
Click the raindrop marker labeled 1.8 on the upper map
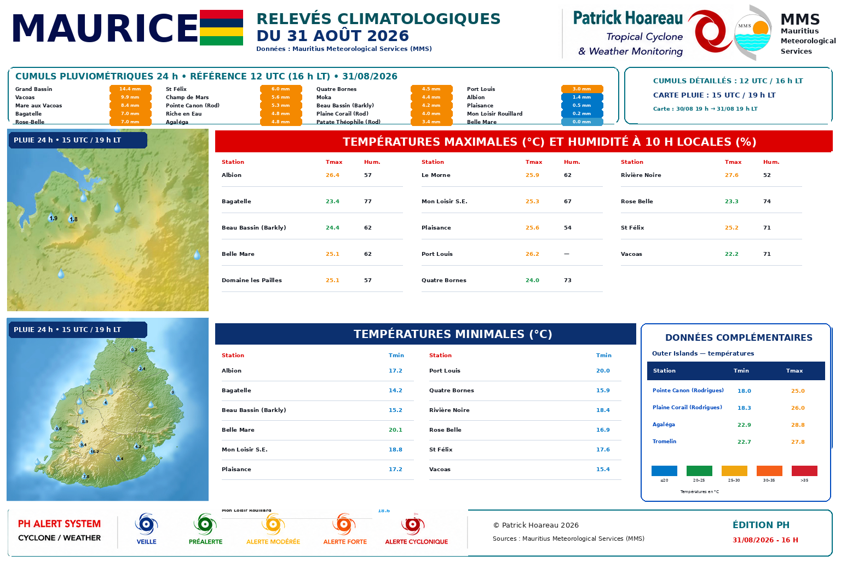click(x=72, y=219)
